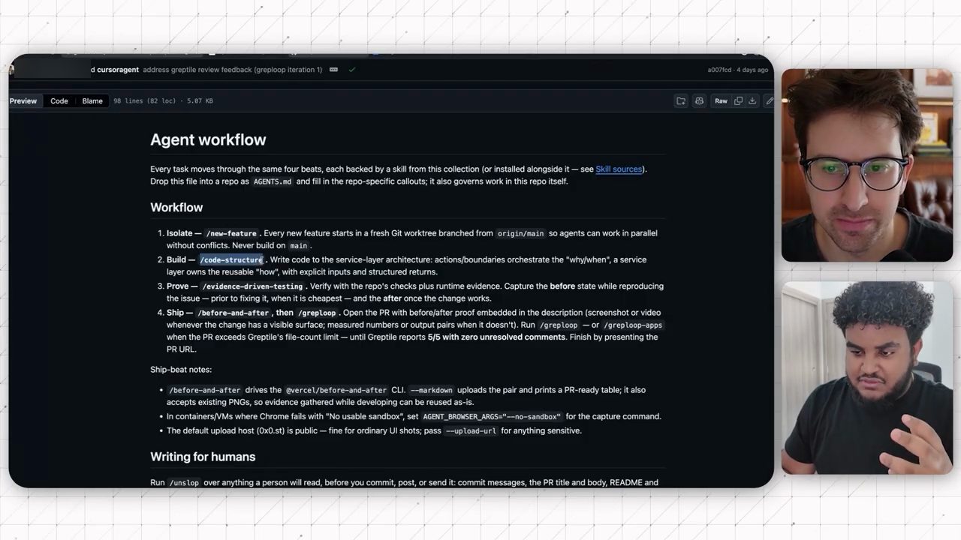Click the green commit status checkmark

pyautogui.click(x=351, y=70)
